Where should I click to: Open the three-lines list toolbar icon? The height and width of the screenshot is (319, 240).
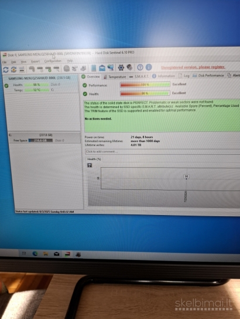pos(22,70)
